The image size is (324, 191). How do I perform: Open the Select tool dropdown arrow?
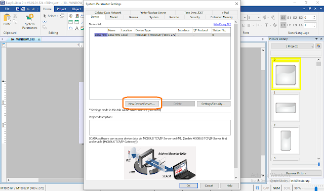[58, 16]
